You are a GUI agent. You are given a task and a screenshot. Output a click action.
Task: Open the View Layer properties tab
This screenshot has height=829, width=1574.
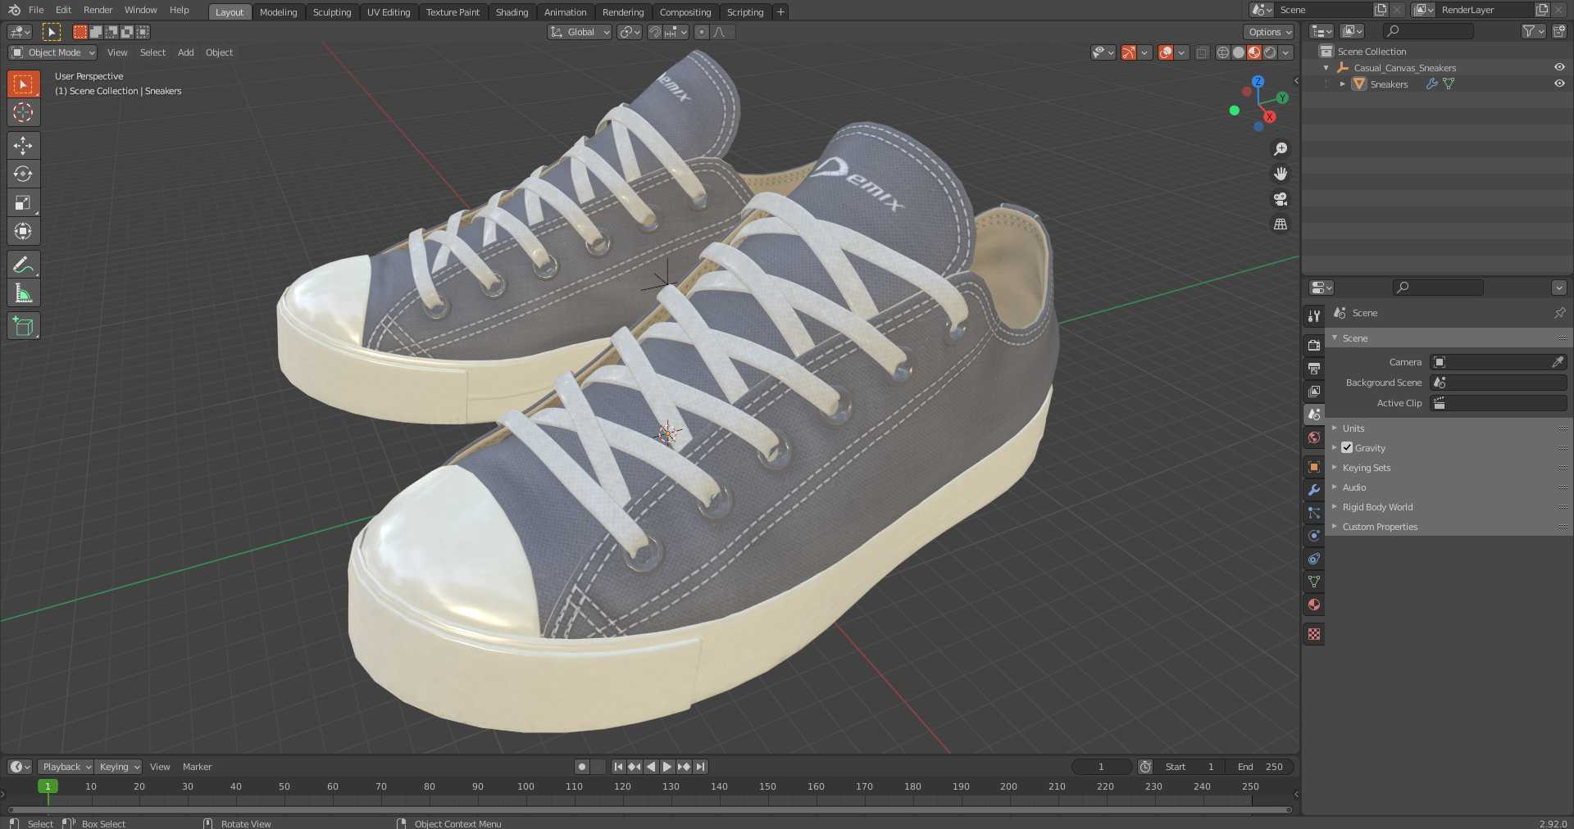(1314, 392)
